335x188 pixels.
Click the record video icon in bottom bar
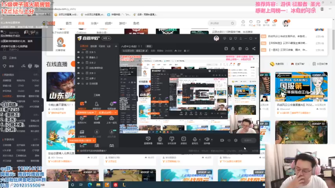(x=222, y=140)
